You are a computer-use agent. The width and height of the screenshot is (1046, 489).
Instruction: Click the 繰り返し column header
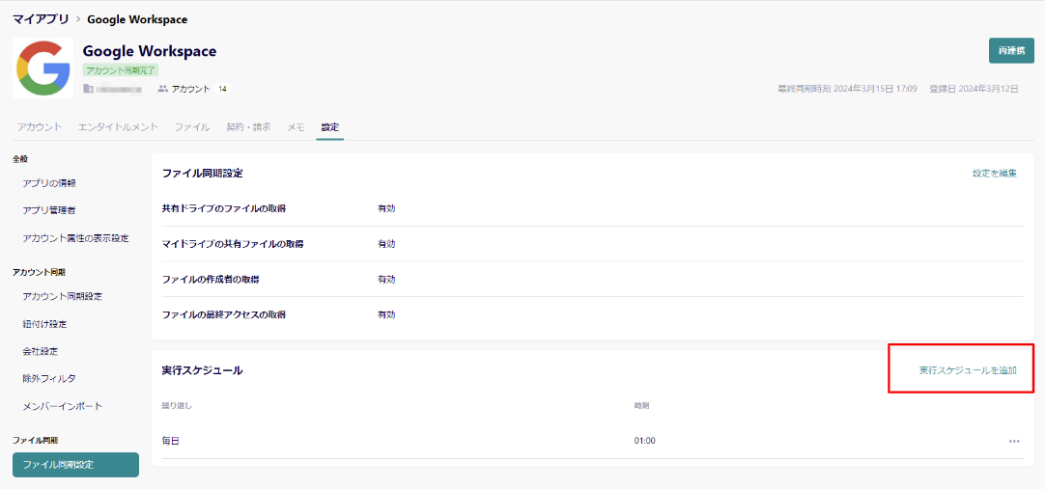click(177, 405)
